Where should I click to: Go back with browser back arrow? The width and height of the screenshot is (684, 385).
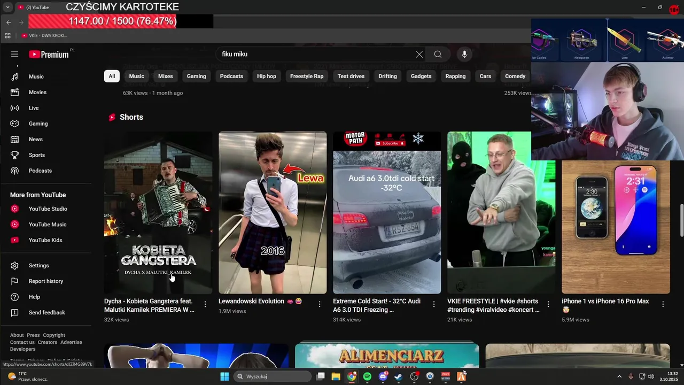(9, 22)
